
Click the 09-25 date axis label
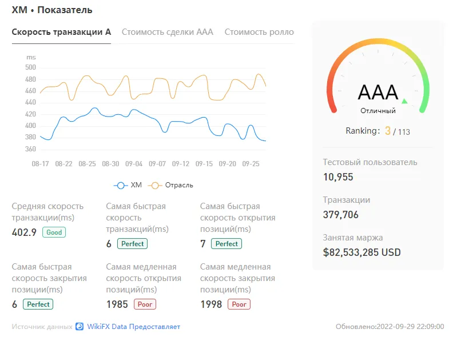tap(251, 164)
